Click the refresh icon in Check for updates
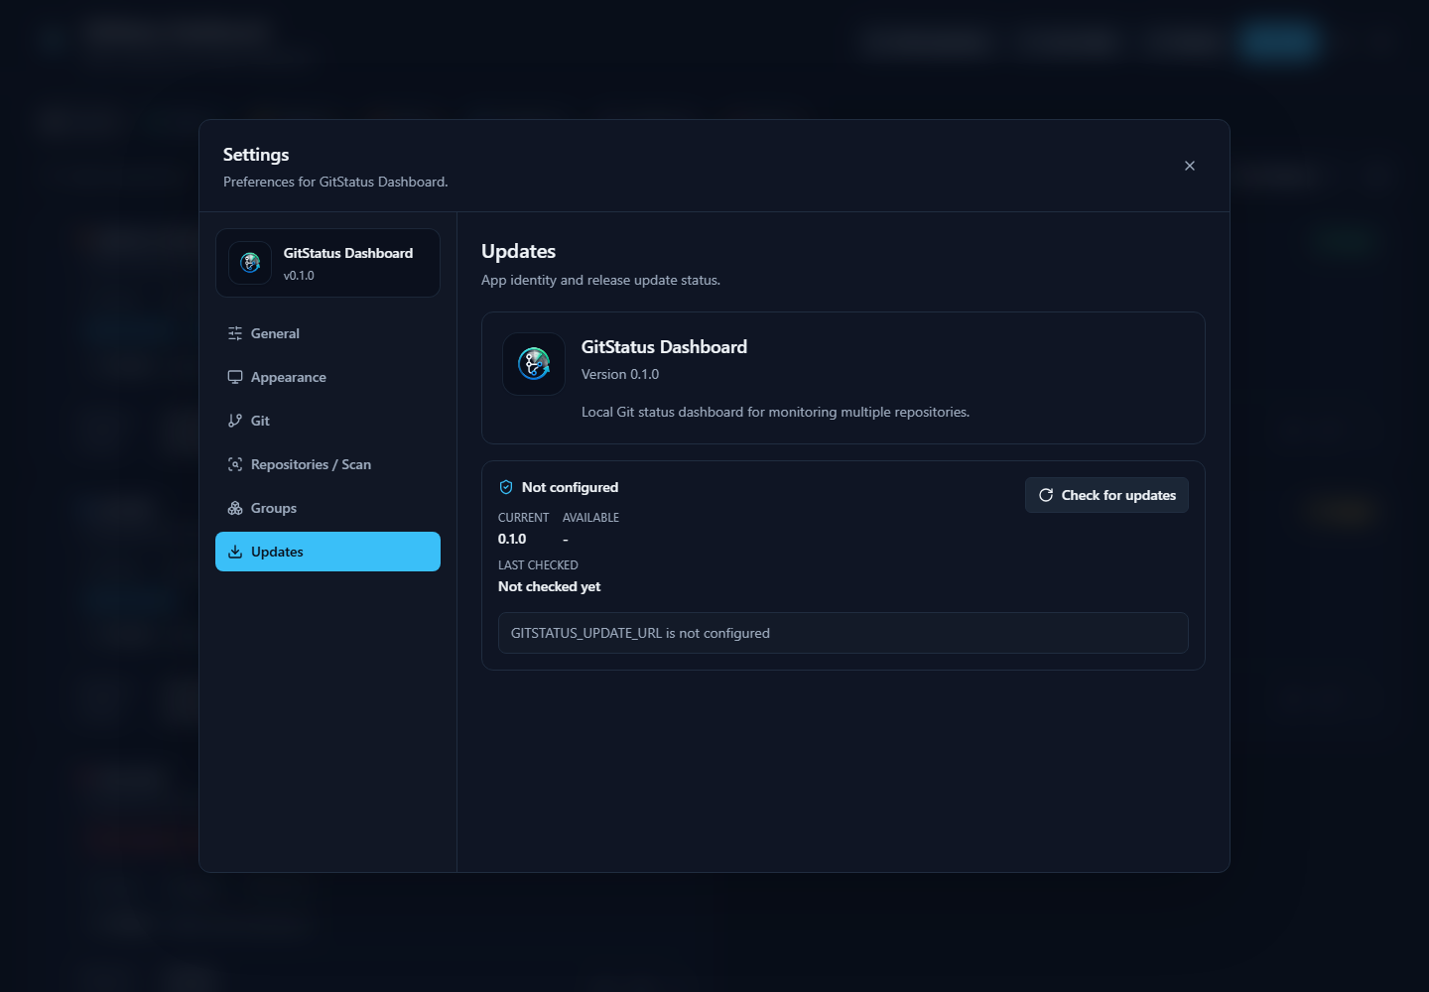 click(x=1046, y=495)
